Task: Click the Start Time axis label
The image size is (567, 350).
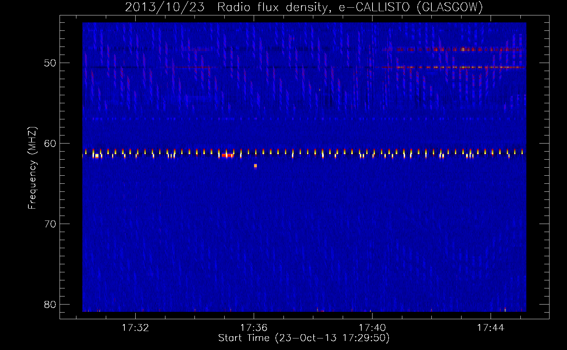Action: [304, 338]
